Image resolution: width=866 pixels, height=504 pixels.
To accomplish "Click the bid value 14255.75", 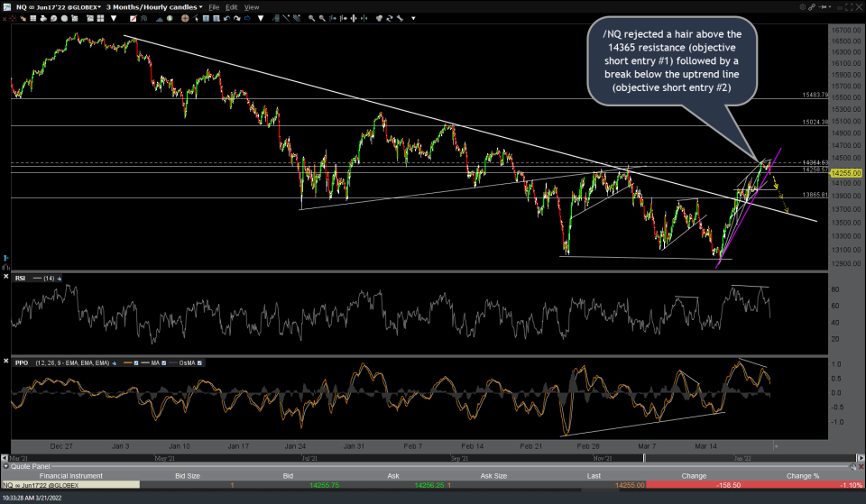I will click(324, 485).
